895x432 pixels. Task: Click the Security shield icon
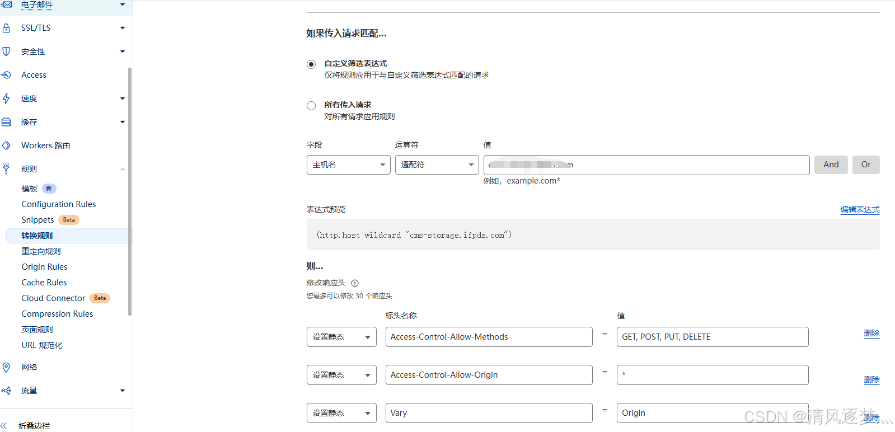pyautogui.click(x=6, y=51)
